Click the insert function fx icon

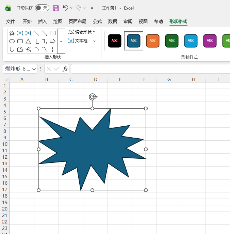point(65,69)
